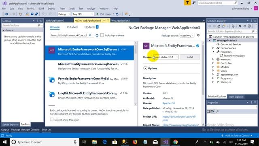Screen dimensions: 259x146
Task: Open the Report Abuse nuget.org link
Action: click(x=180, y=125)
